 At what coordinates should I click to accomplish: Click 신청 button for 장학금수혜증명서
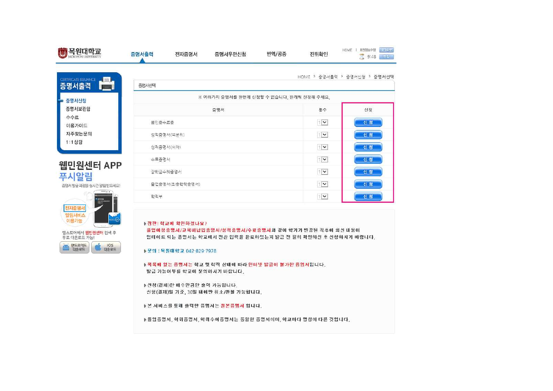pos(368,172)
